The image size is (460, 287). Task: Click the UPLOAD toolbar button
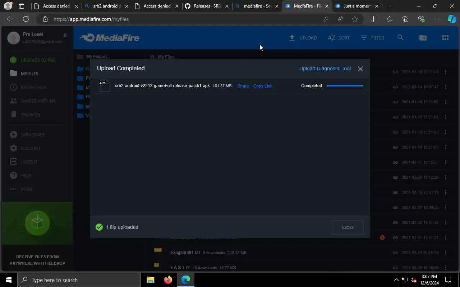point(303,38)
